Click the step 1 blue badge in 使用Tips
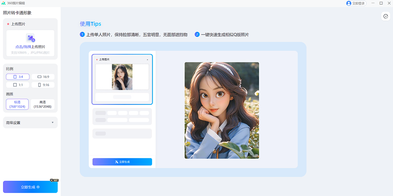The image size is (393, 196). pyautogui.click(x=82, y=34)
